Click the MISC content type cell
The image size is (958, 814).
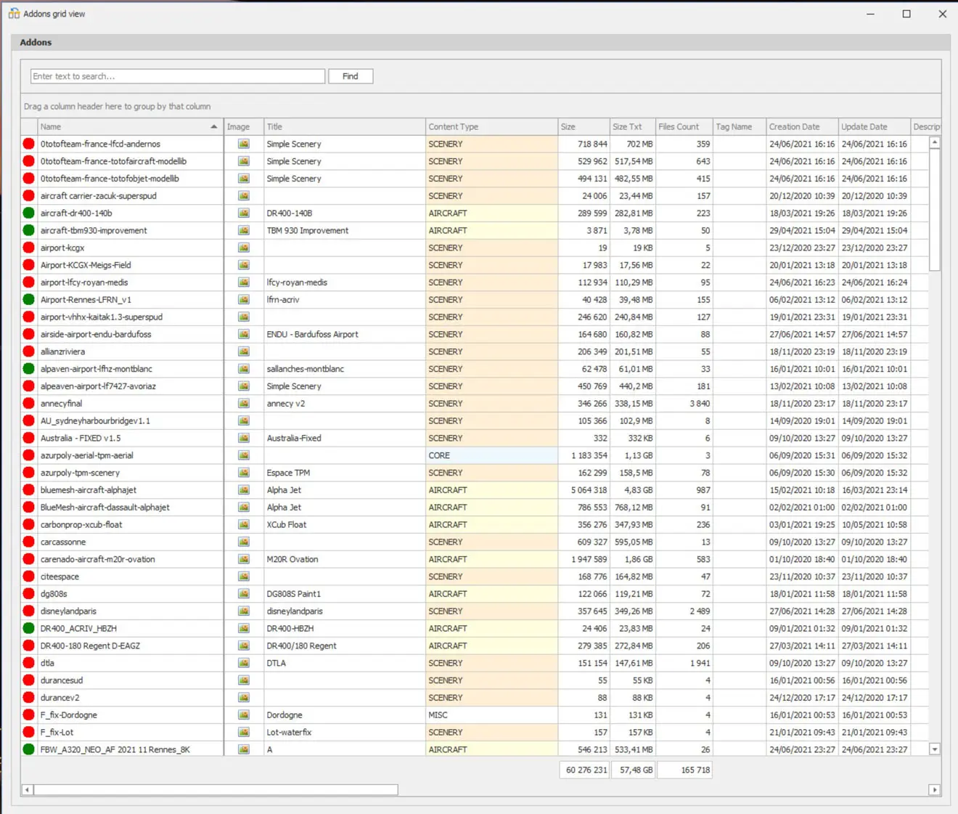point(491,715)
